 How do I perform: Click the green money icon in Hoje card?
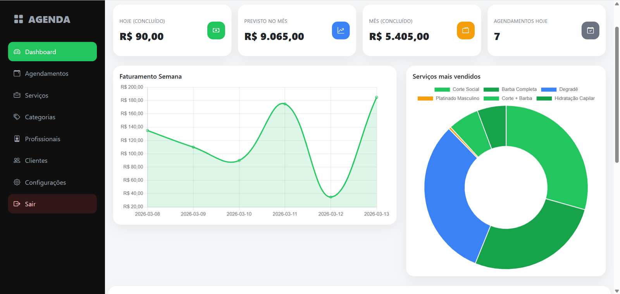[216, 31]
